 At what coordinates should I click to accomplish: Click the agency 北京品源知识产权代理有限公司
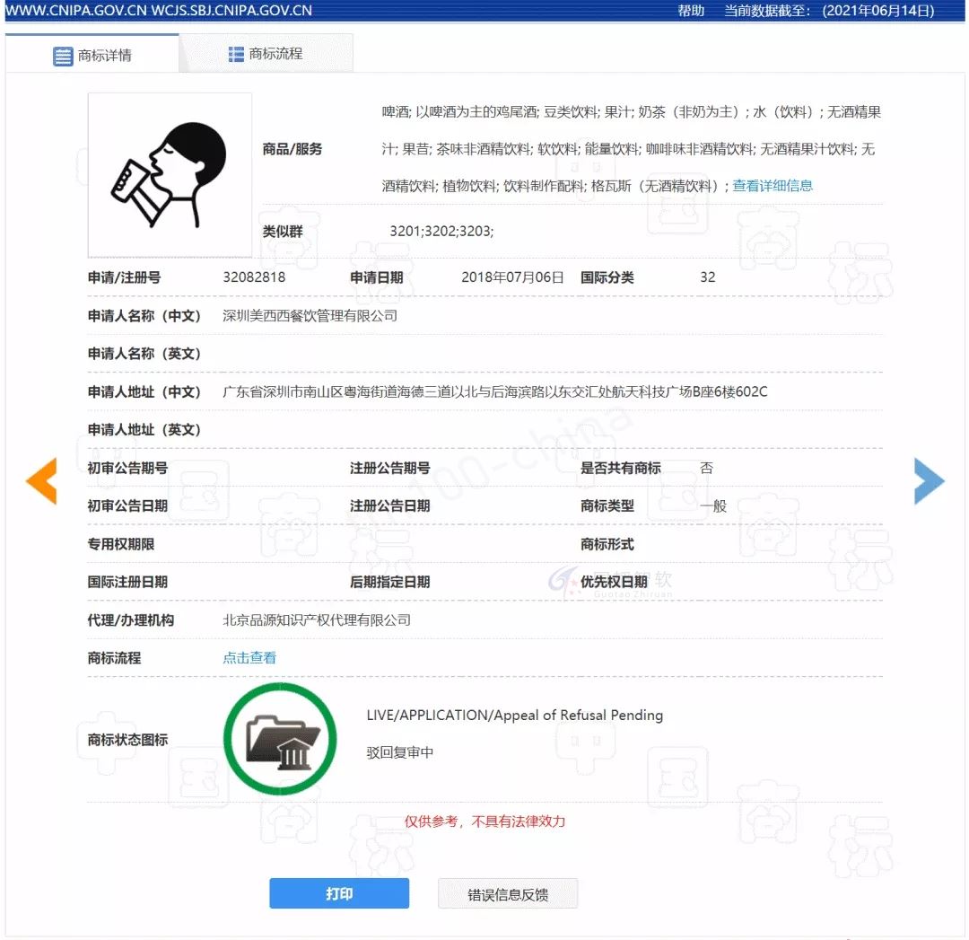[317, 619]
